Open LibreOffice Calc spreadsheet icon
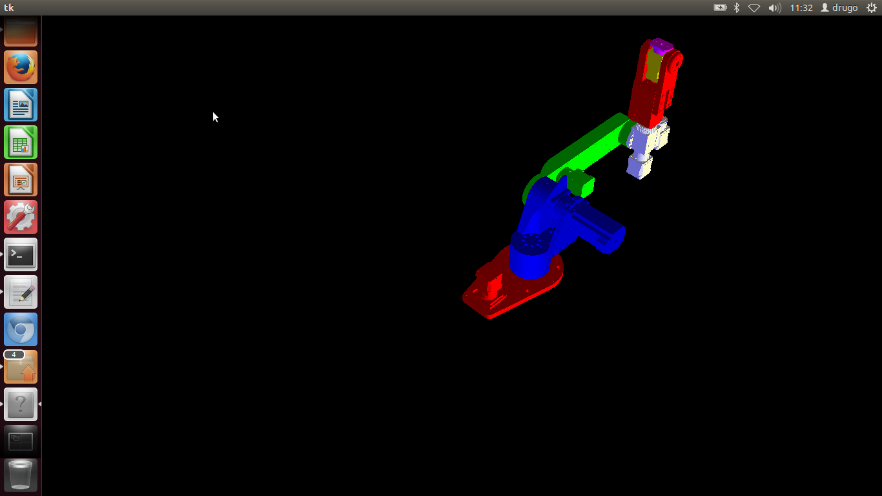882x496 pixels. (21, 142)
